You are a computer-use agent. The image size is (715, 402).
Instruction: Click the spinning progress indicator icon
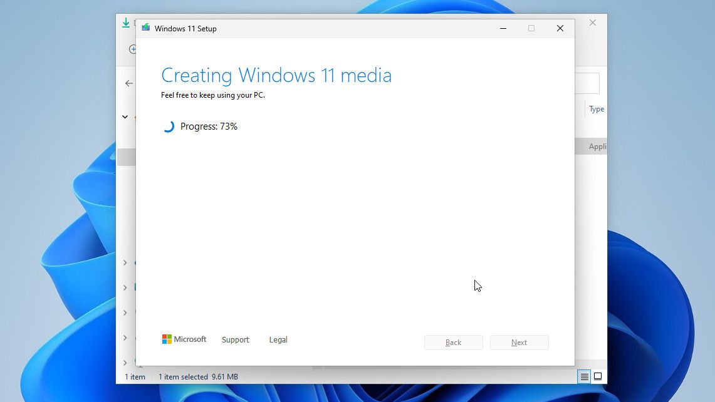pyautogui.click(x=169, y=126)
